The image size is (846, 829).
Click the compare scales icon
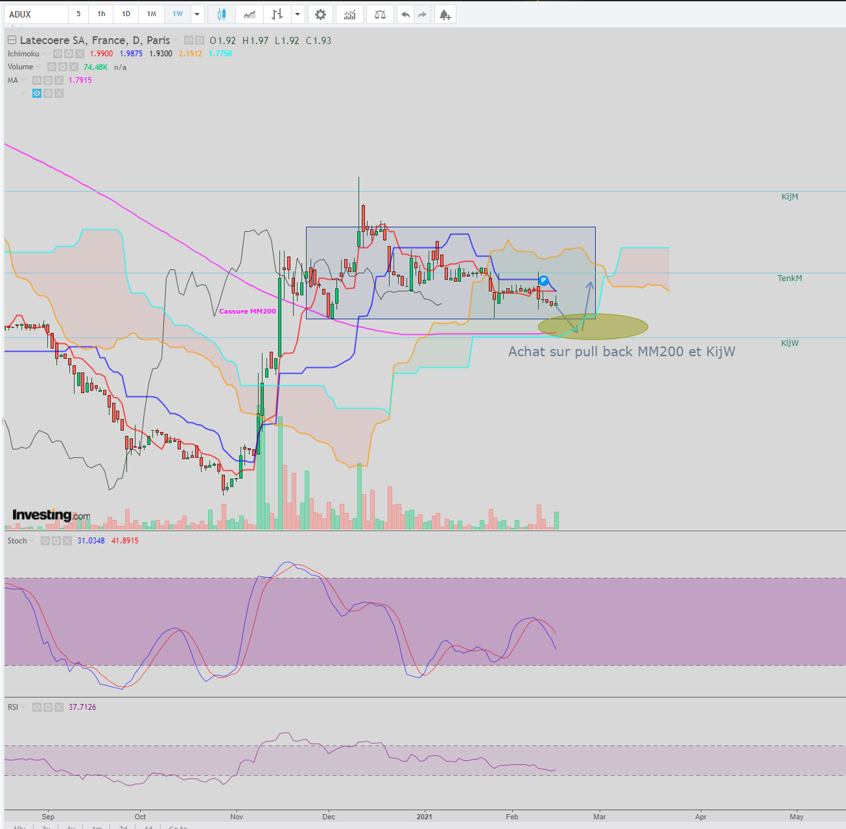click(x=381, y=14)
